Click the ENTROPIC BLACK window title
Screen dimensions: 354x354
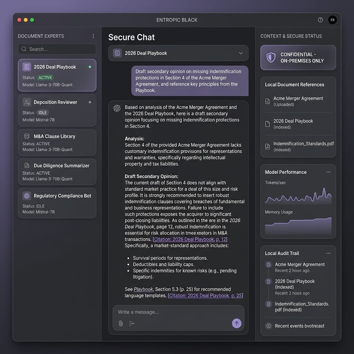coord(177,20)
